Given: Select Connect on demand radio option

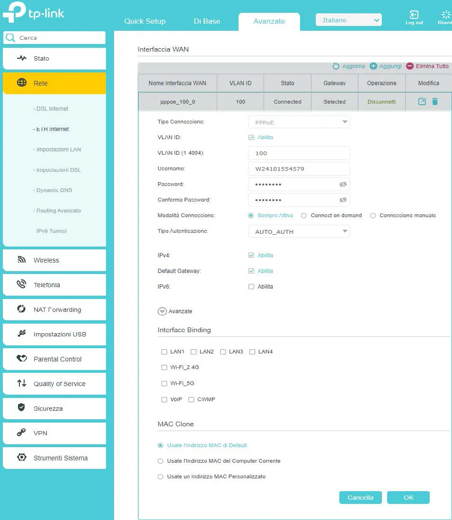Looking at the screenshot, I should pos(304,216).
